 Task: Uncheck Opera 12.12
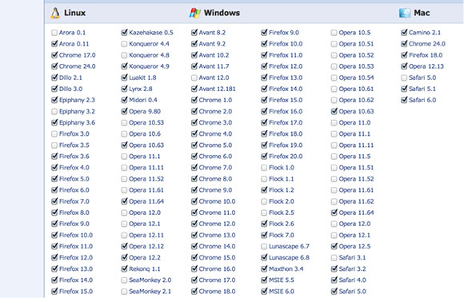124,246
